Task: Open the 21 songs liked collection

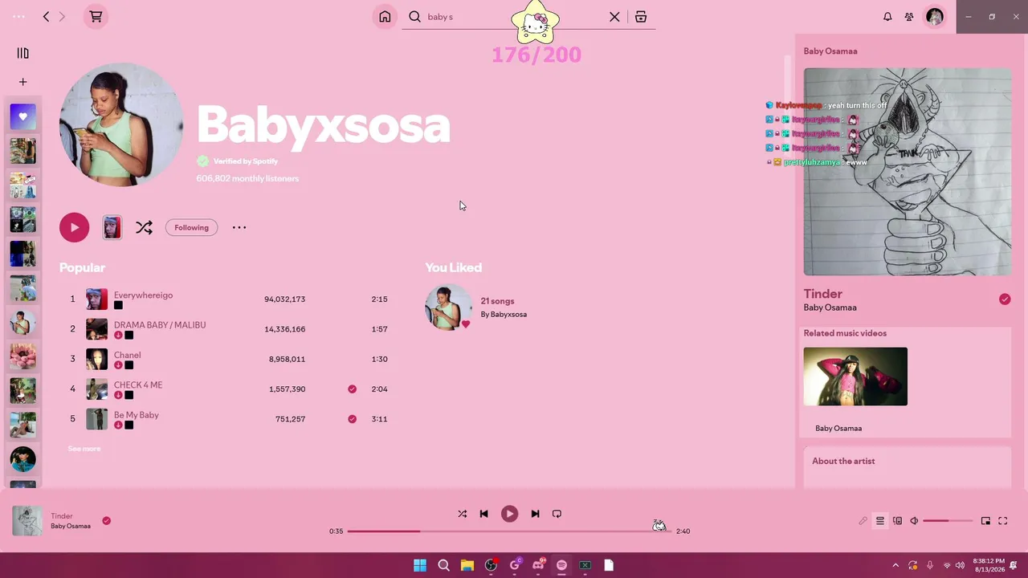Action: point(497,301)
